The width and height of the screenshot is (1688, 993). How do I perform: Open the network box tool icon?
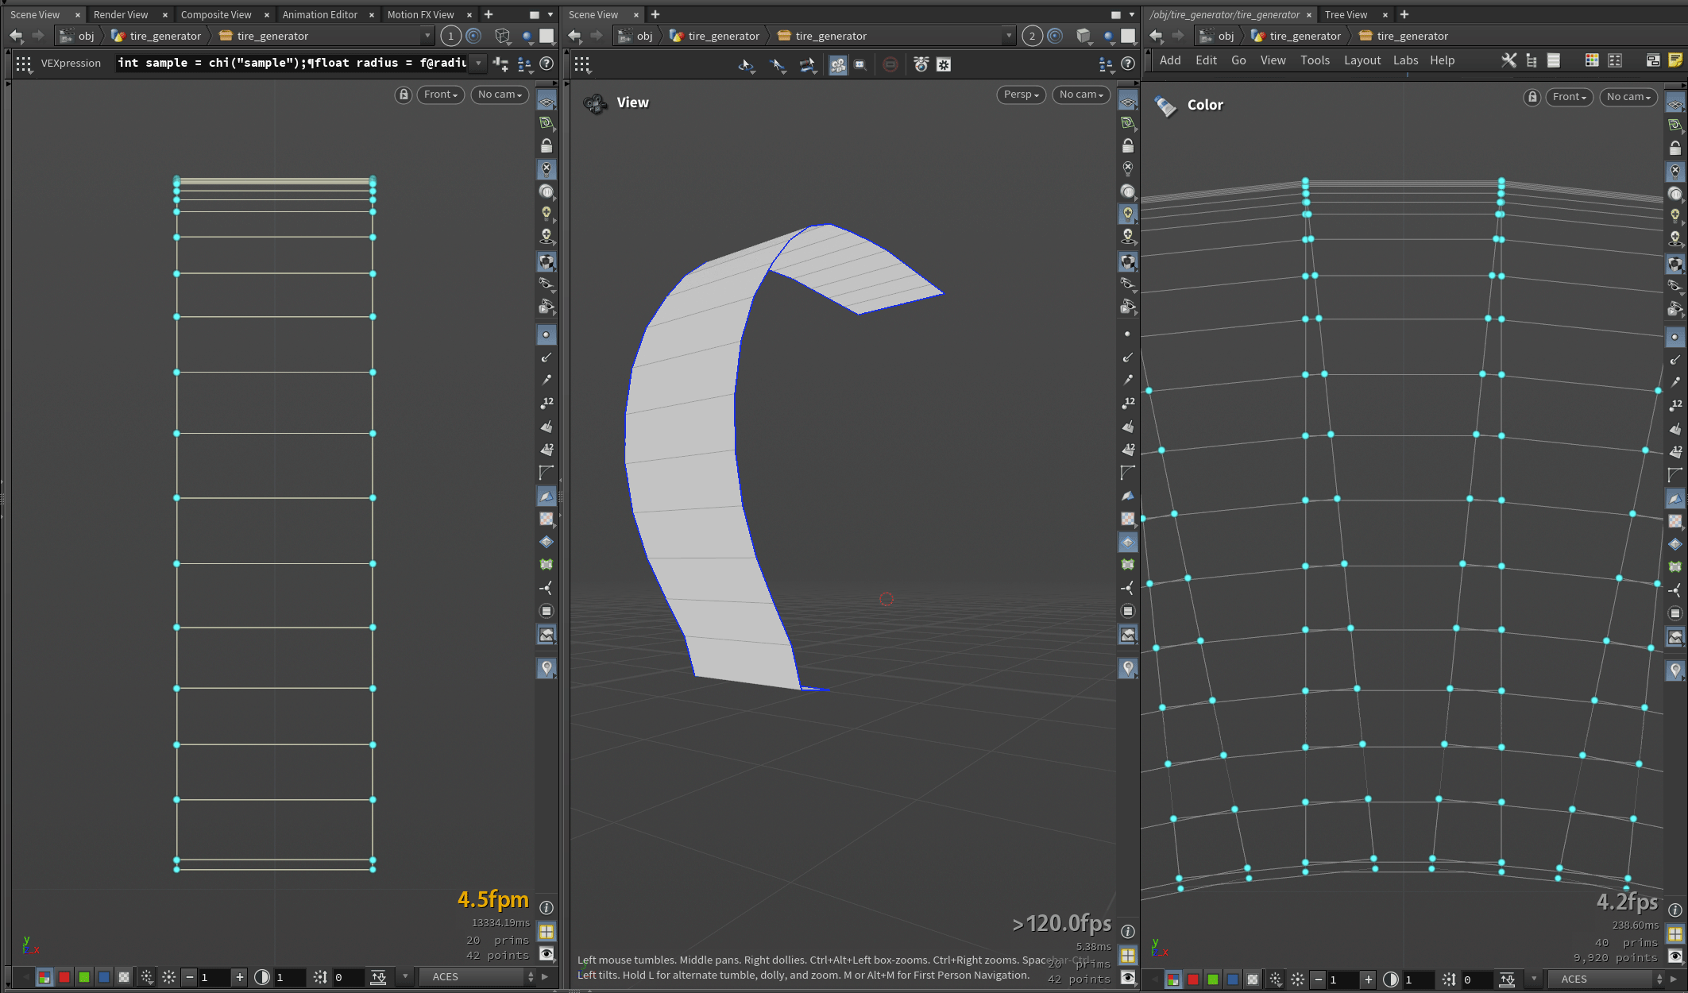coord(1653,60)
